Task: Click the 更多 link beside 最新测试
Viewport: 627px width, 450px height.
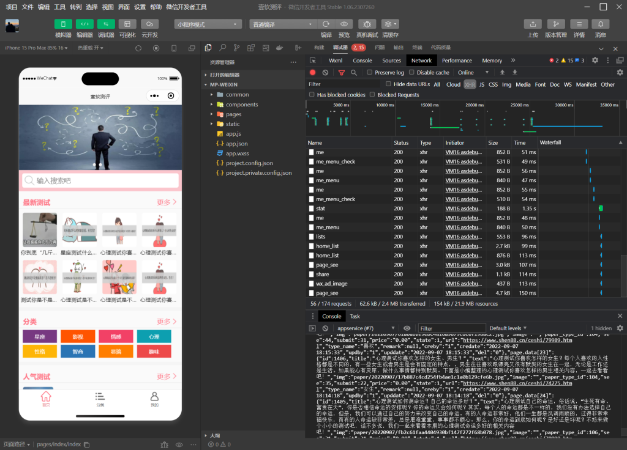Action: point(166,202)
